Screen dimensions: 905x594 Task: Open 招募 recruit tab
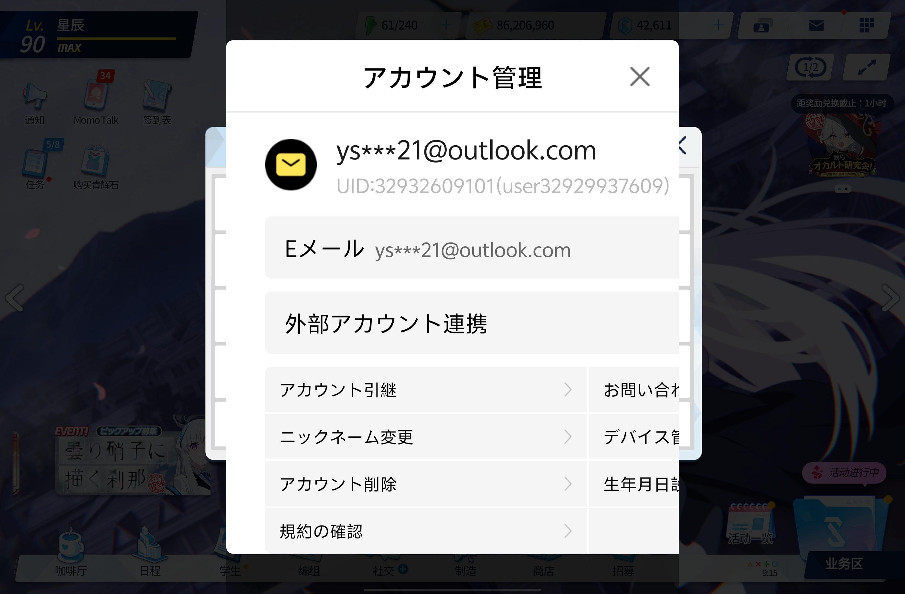623,567
